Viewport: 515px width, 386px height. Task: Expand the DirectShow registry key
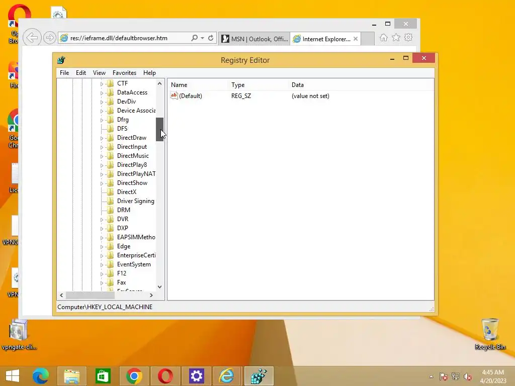(x=102, y=183)
